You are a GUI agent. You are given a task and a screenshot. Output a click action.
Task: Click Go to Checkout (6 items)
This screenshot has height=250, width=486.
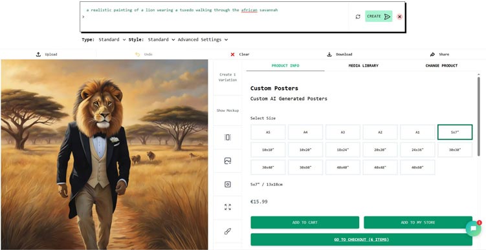361,240
